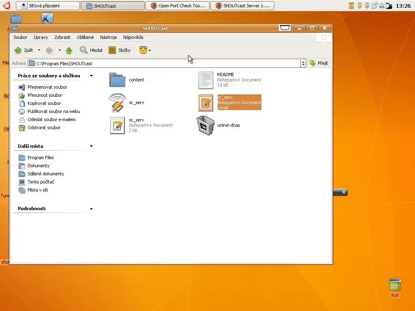Open the Zpět history dropdown arrow
Image resolution: width=415 pixels, height=311 pixels.
(x=39, y=50)
